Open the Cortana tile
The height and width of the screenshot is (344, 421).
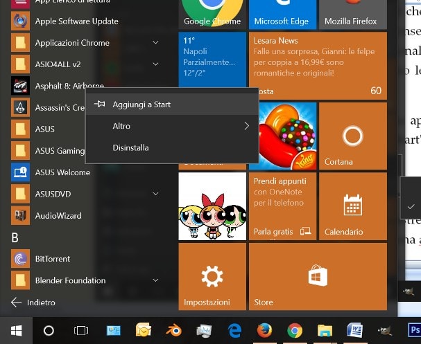click(353, 136)
